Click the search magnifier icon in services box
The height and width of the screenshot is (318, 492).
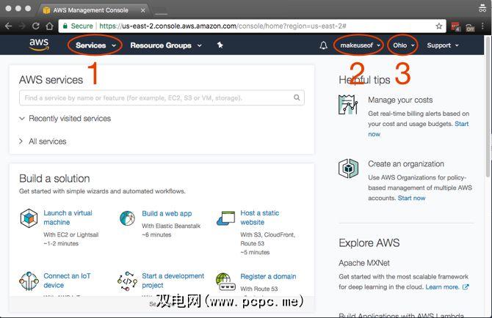(297, 97)
